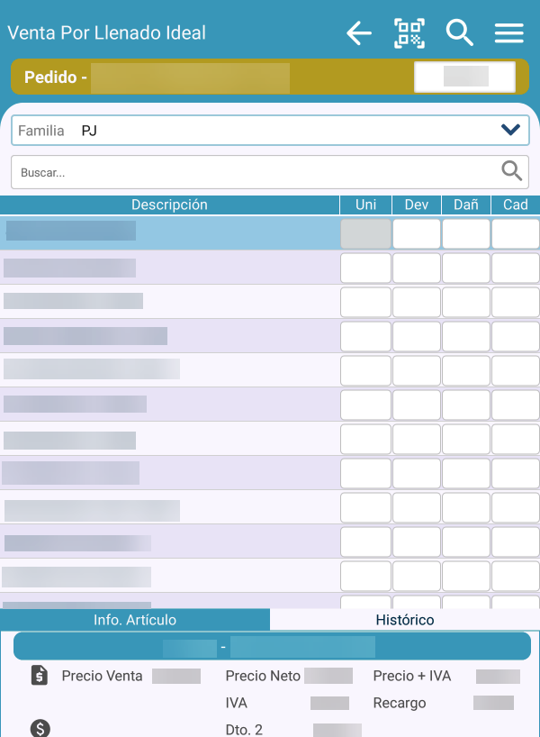Click the Dev column header

pyautogui.click(x=416, y=205)
